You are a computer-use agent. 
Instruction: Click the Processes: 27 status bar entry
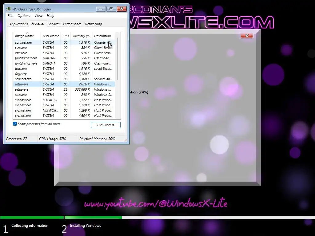[x=17, y=139]
